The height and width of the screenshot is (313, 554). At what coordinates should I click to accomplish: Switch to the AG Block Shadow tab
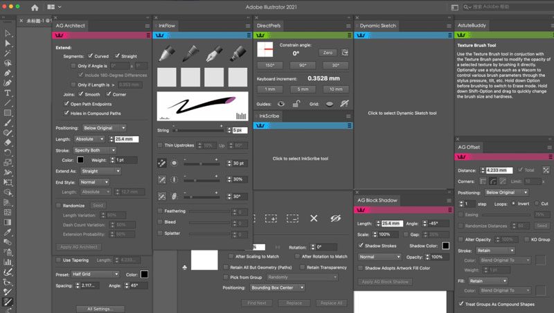[377, 200]
